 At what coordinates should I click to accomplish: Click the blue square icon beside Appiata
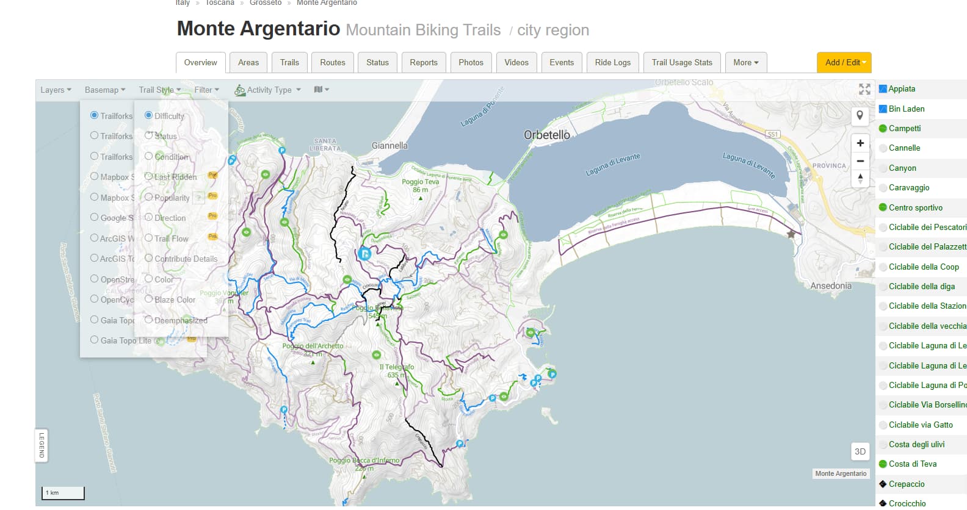883,89
